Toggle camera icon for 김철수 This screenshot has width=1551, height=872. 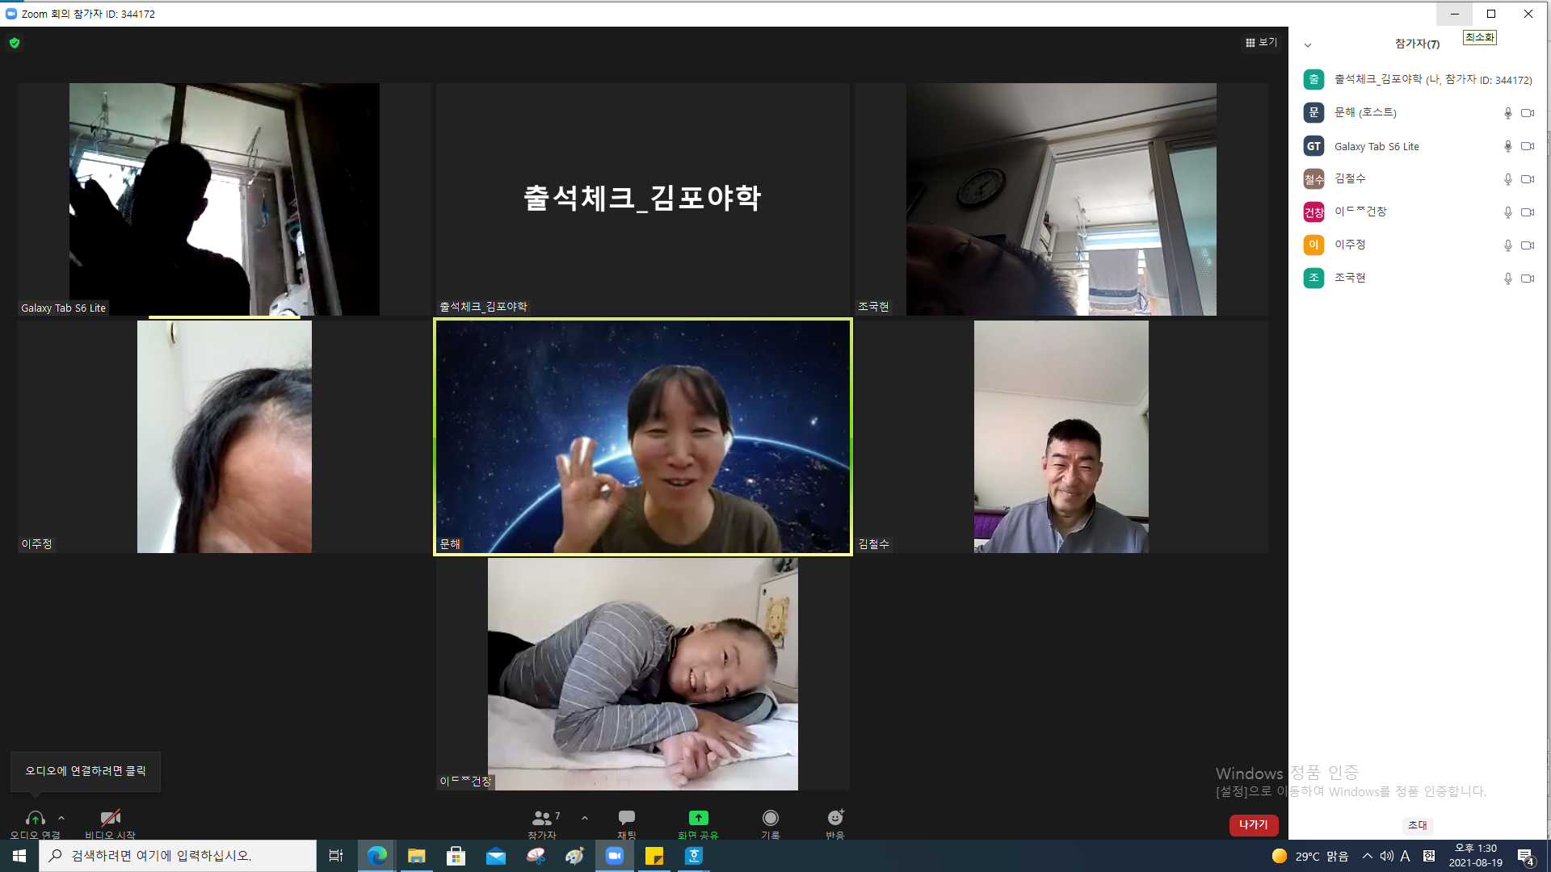tap(1528, 179)
